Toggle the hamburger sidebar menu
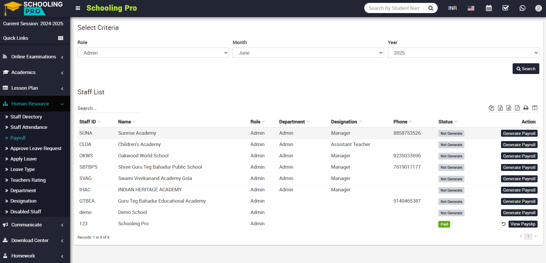The width and height of the screenshot is (546, 263). [78, 8]
